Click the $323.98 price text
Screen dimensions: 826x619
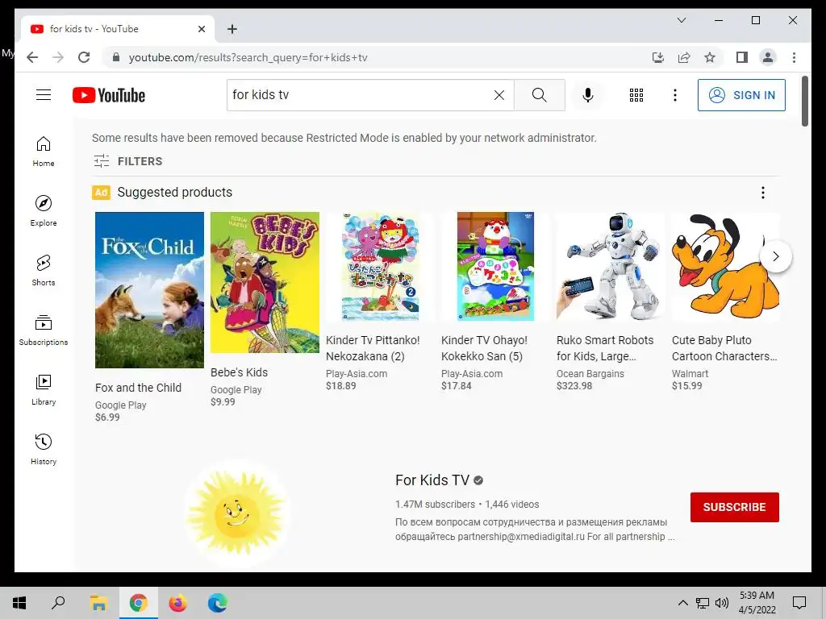tap(574, 386)
